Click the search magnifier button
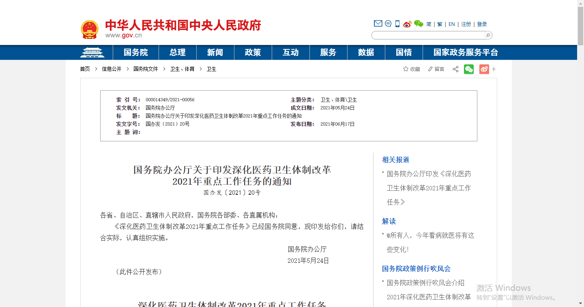Viewport: 584px width, 307px height. [488, 35]
